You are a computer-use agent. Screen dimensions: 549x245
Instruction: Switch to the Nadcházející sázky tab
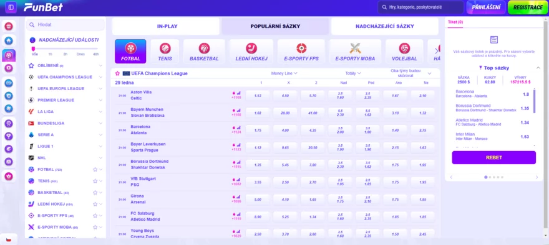click(x=385, y=26)
